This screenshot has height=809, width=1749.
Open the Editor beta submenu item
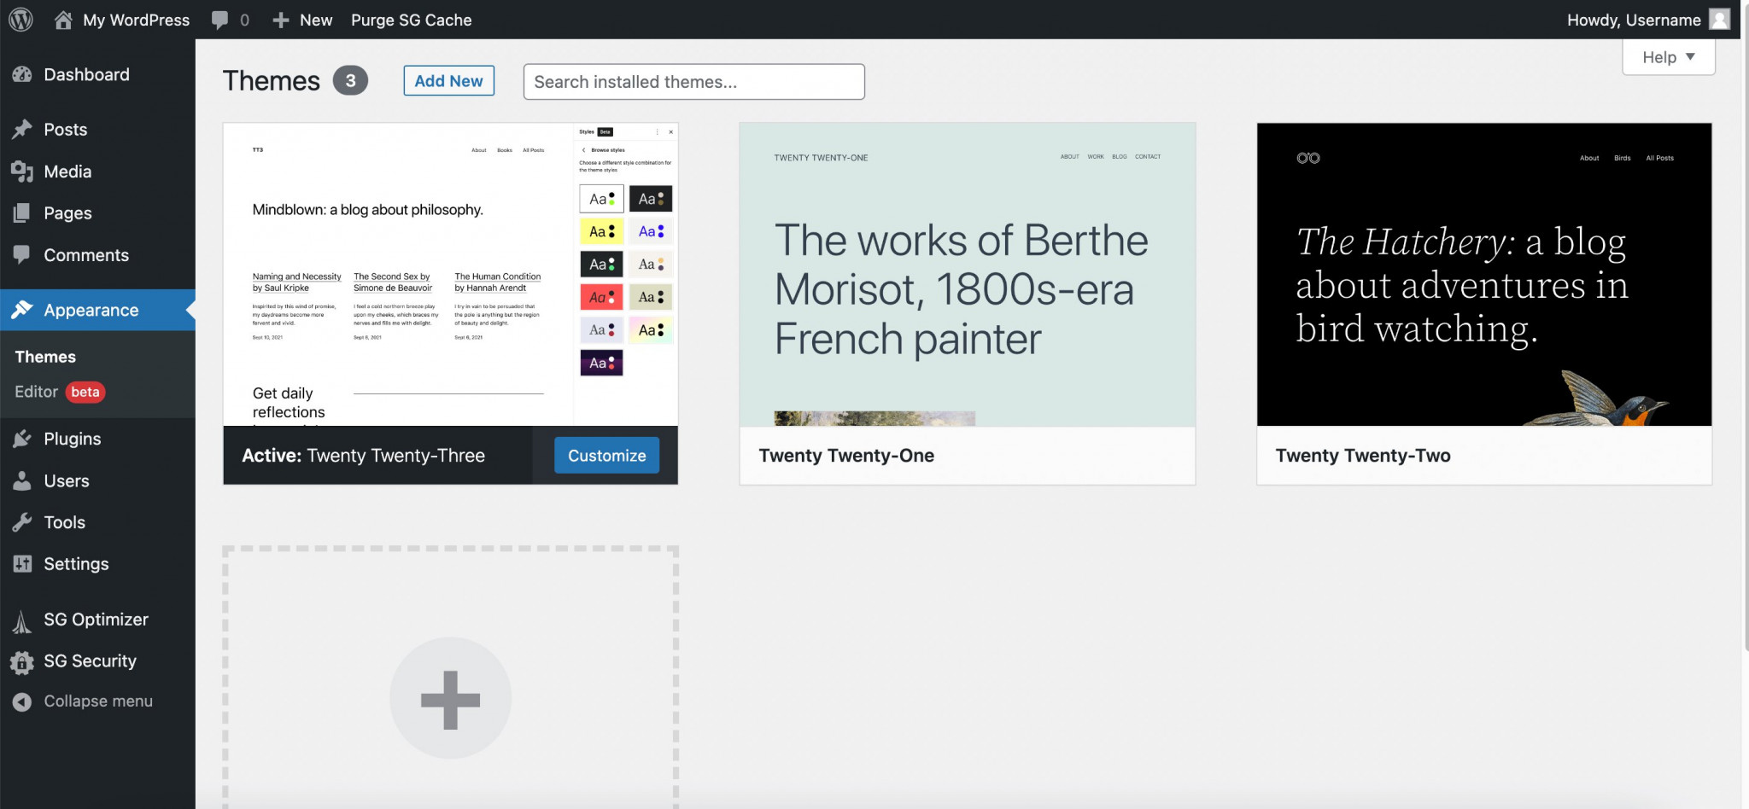(x=59, y=392)
